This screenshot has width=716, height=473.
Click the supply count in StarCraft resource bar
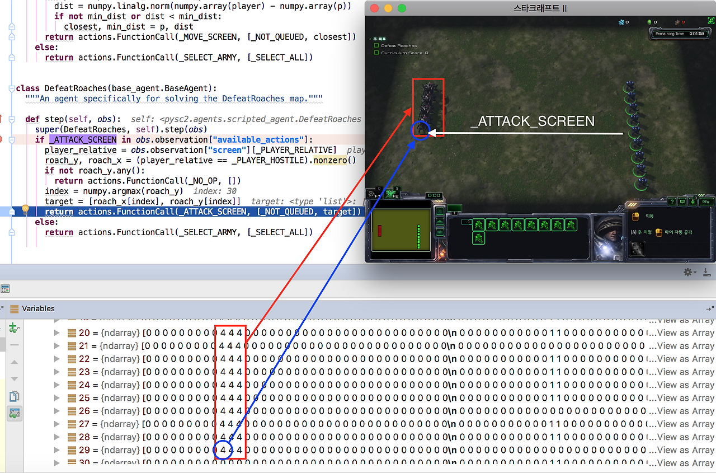[680, 22]
